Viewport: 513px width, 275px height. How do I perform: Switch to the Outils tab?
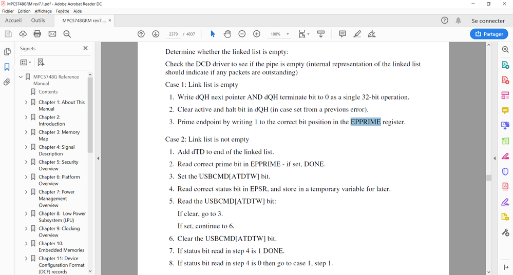[38, 21]
